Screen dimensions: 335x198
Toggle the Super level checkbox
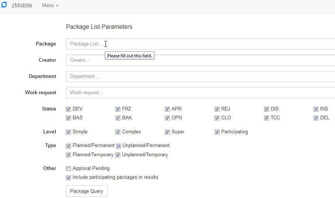168,132
